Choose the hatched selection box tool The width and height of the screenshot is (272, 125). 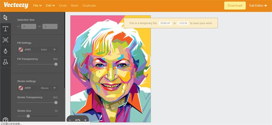(x=5, y=40)
